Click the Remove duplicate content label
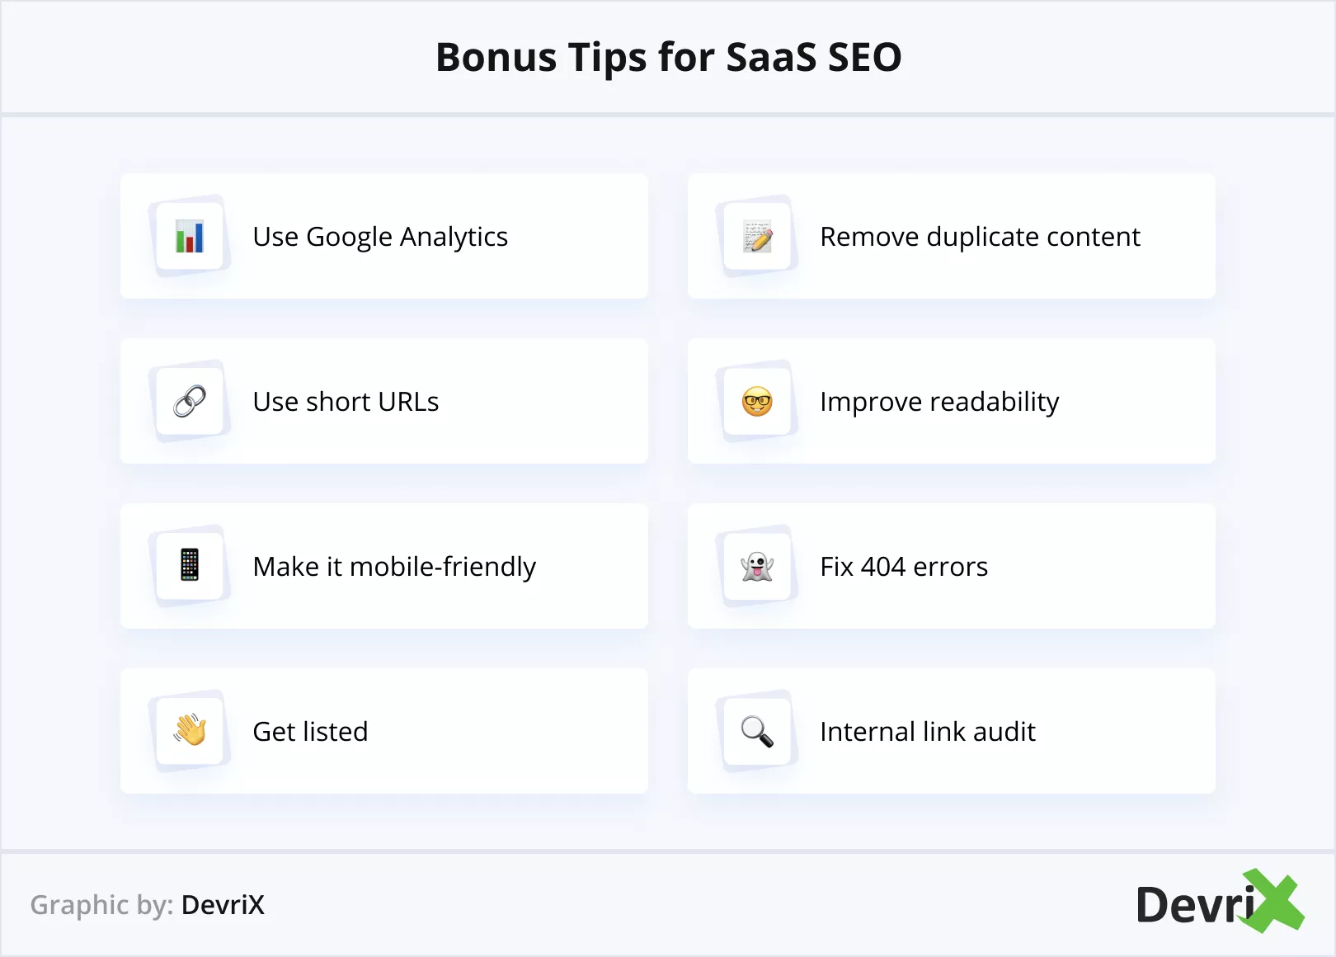 [x=980, y=237]
